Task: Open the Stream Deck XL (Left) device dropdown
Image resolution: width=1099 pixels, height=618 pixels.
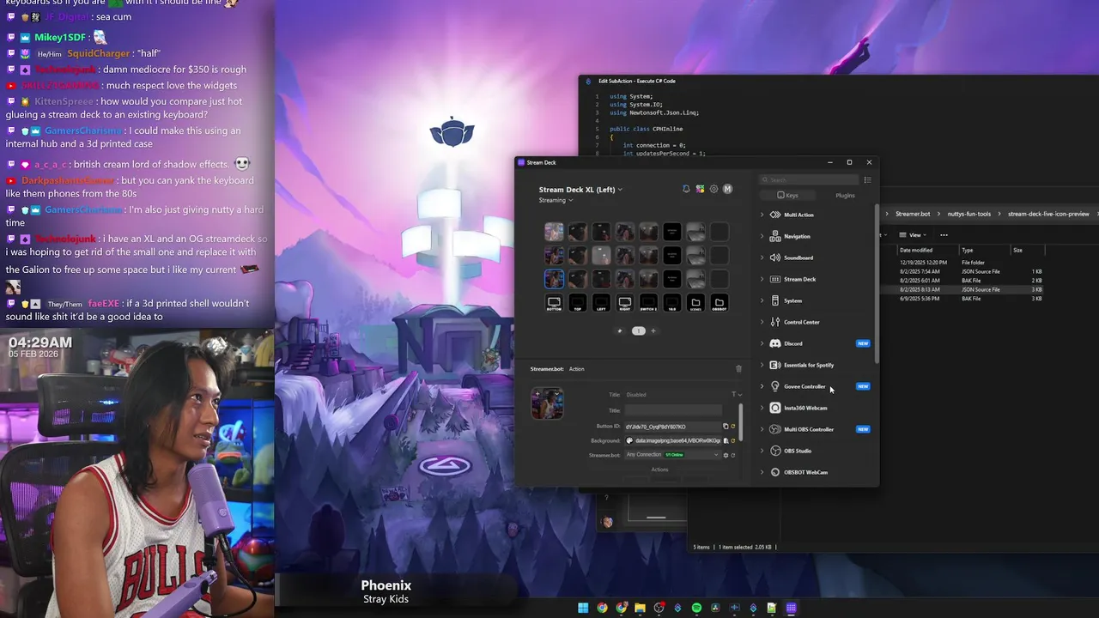Action: tap(580, 190)
